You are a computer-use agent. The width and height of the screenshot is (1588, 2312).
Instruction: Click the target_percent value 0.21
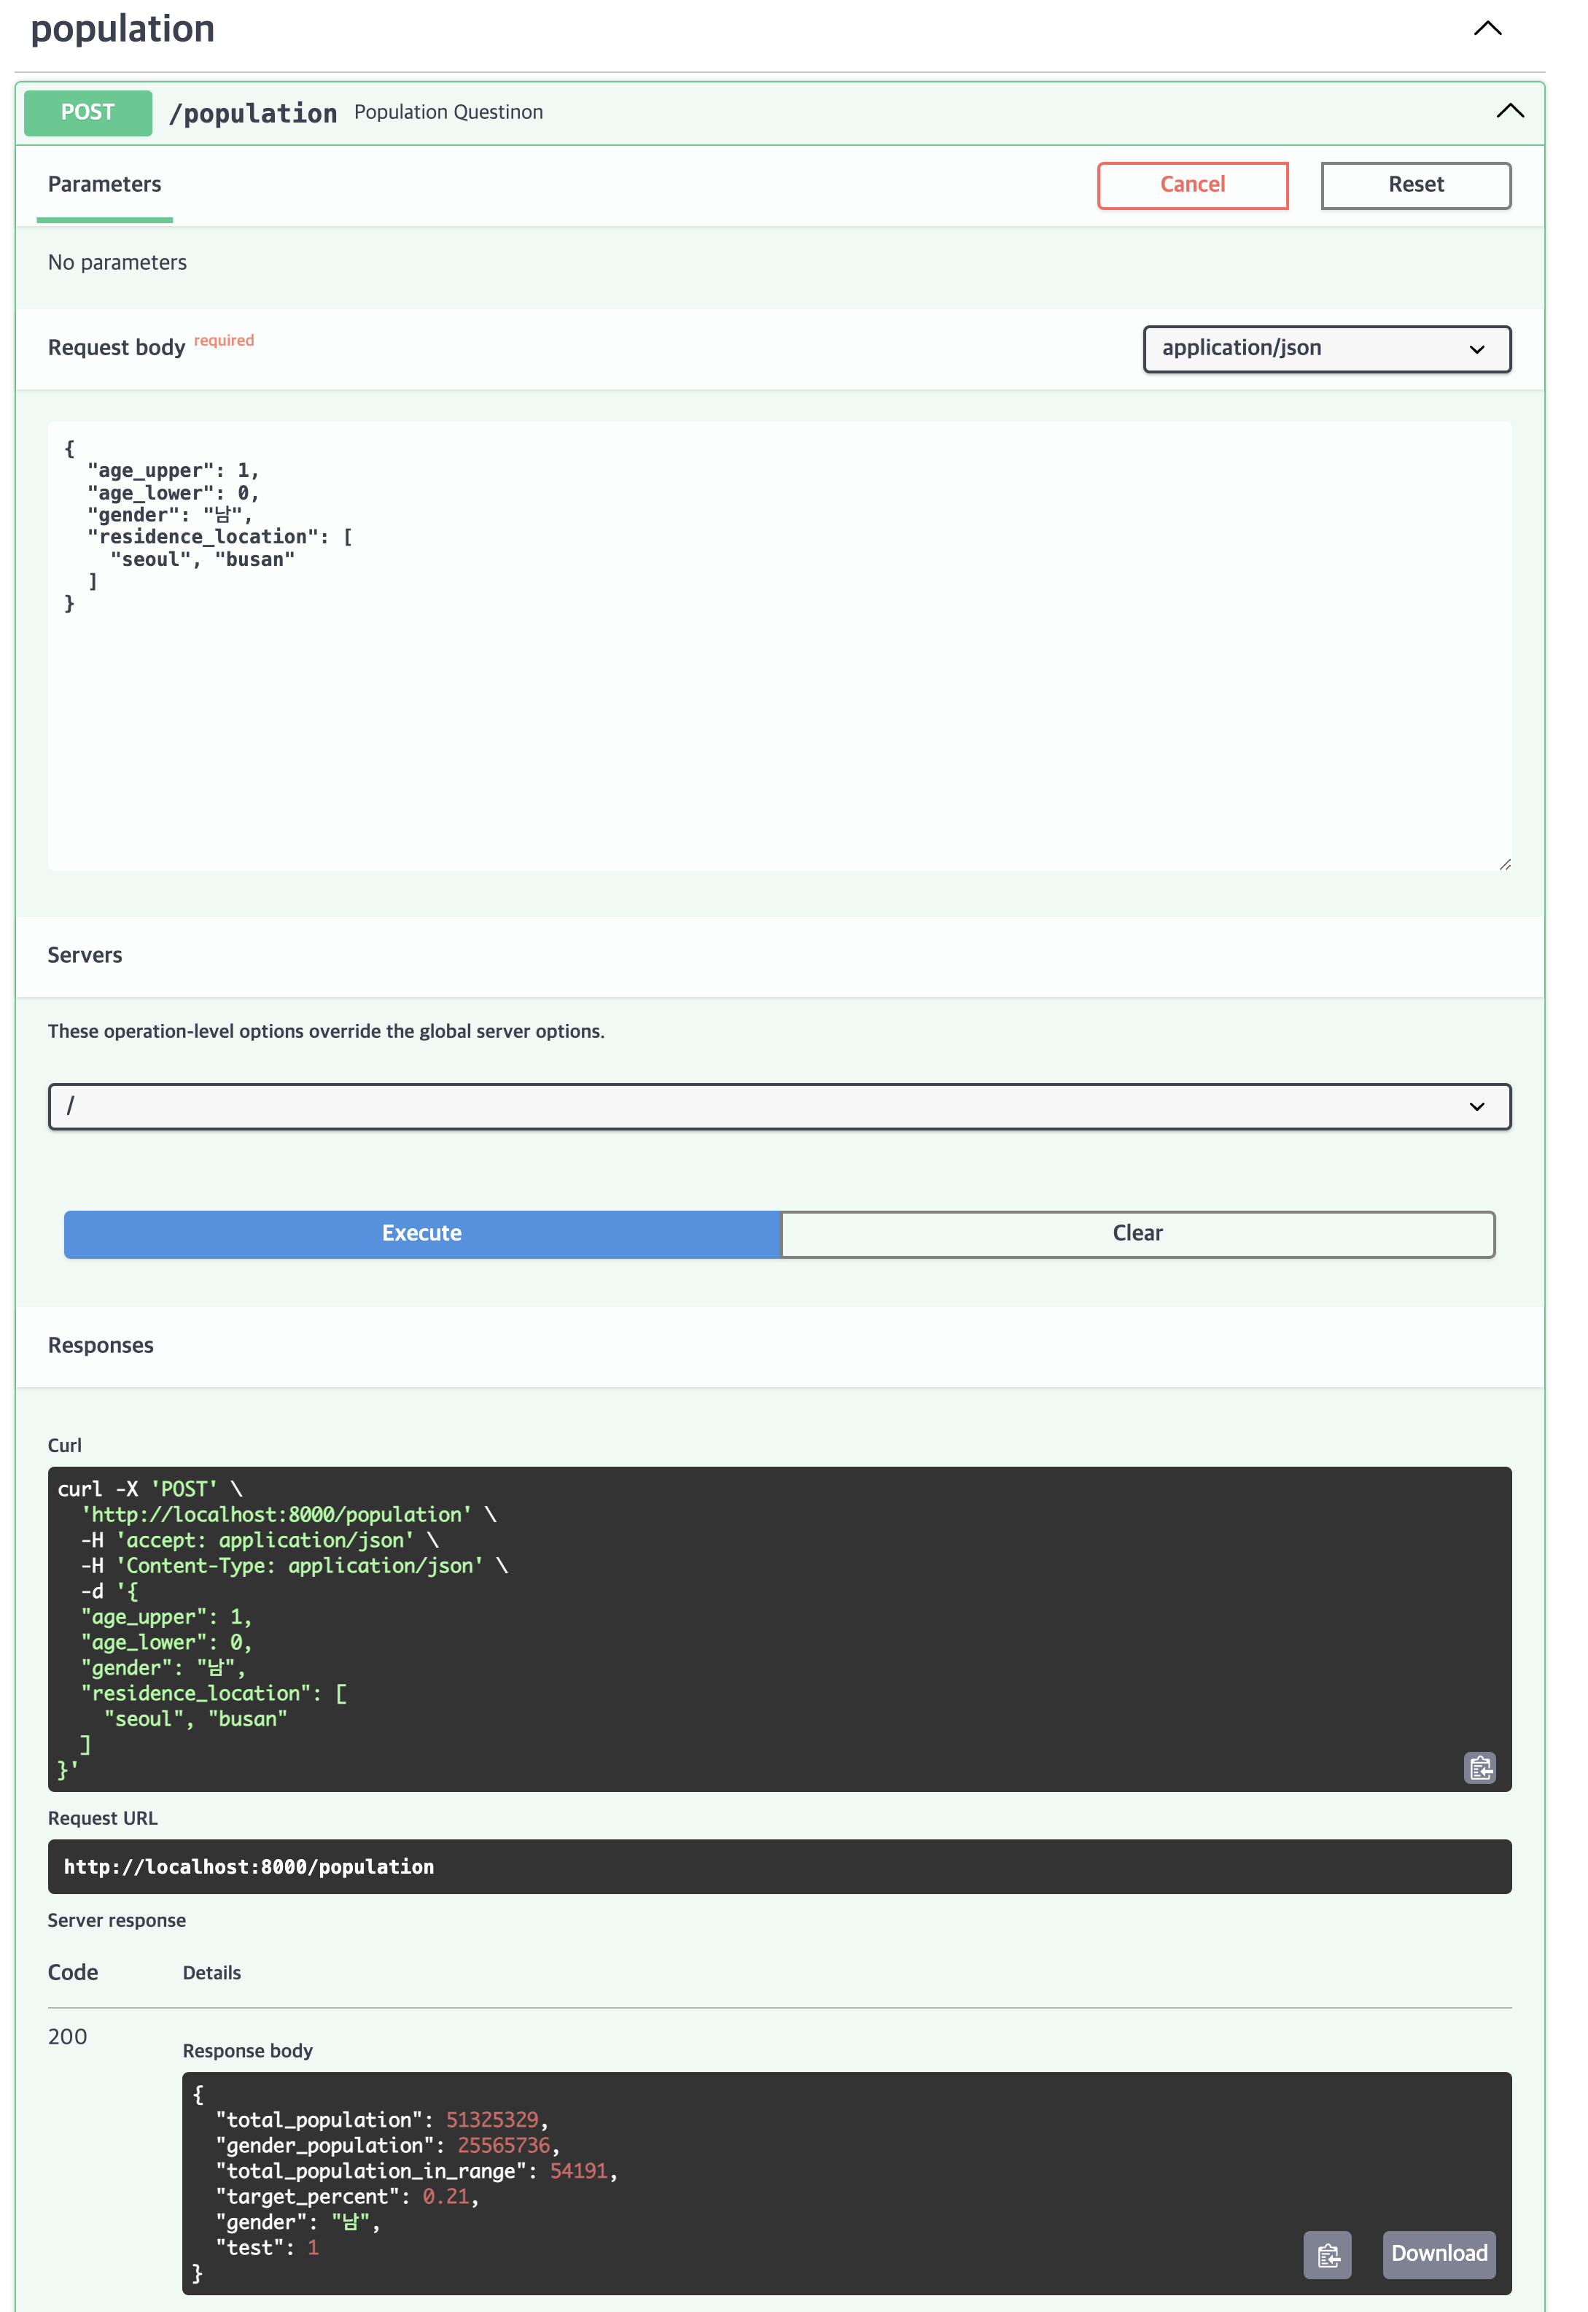[445, 2197]
